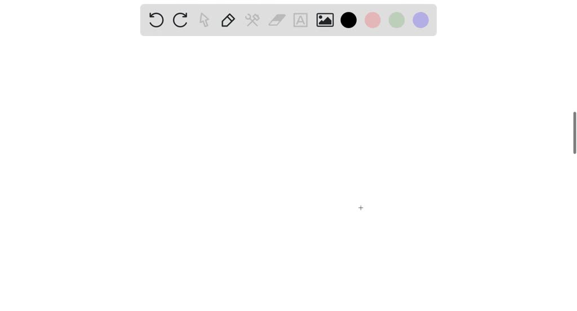Redo the previously undone action
The image size is (577, 311).
(180, 20)
